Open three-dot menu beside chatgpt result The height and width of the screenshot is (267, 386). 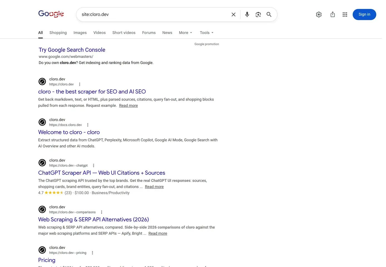point(93,165)
